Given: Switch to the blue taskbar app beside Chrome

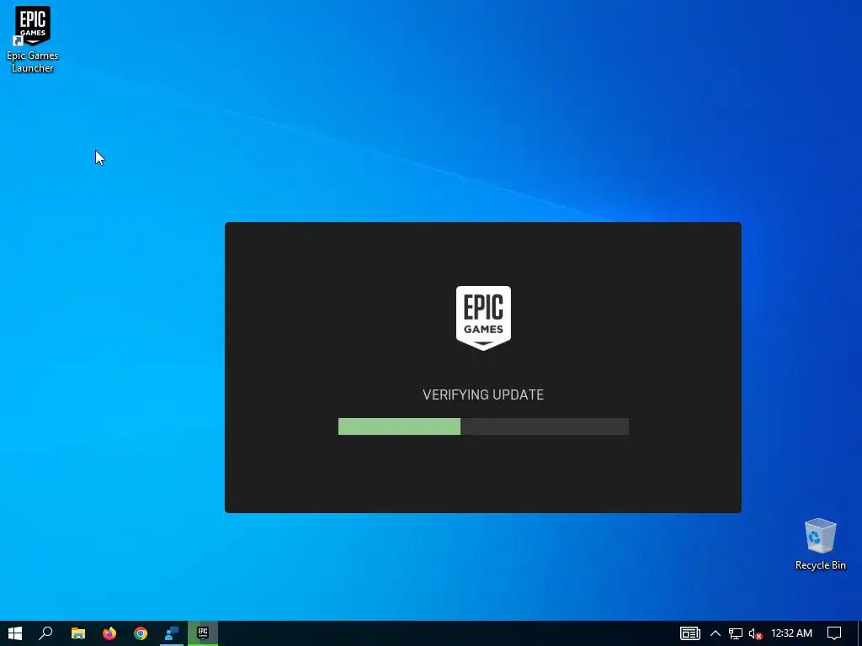Looking at the screenshot, I should point(172,633).
